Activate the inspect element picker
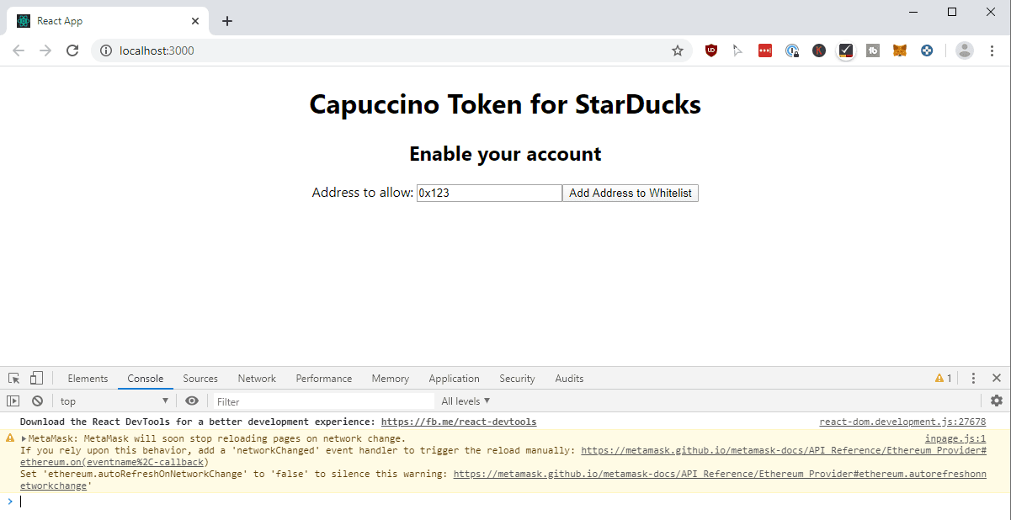The image size is (1011, 520). click(x=14, y=379)
